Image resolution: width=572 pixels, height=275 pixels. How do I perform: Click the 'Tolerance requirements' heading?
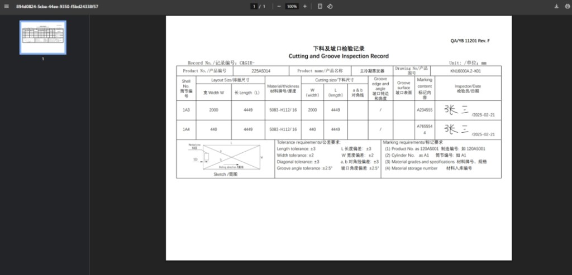[x=308, y=142]
